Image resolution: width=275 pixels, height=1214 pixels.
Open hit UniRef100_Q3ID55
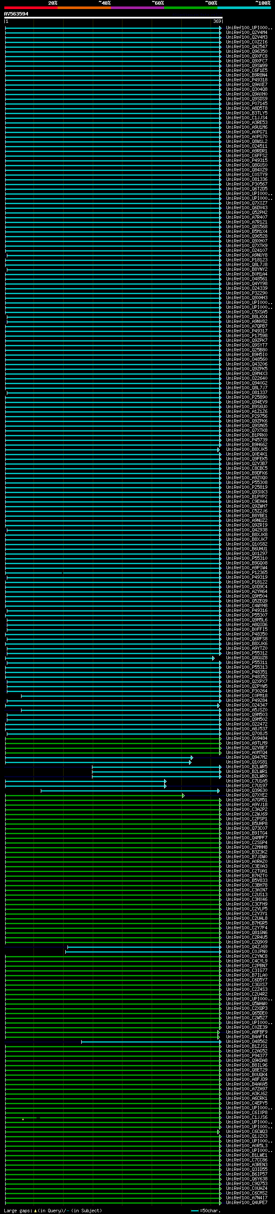pyautogui.click(x=247, y=1169)
